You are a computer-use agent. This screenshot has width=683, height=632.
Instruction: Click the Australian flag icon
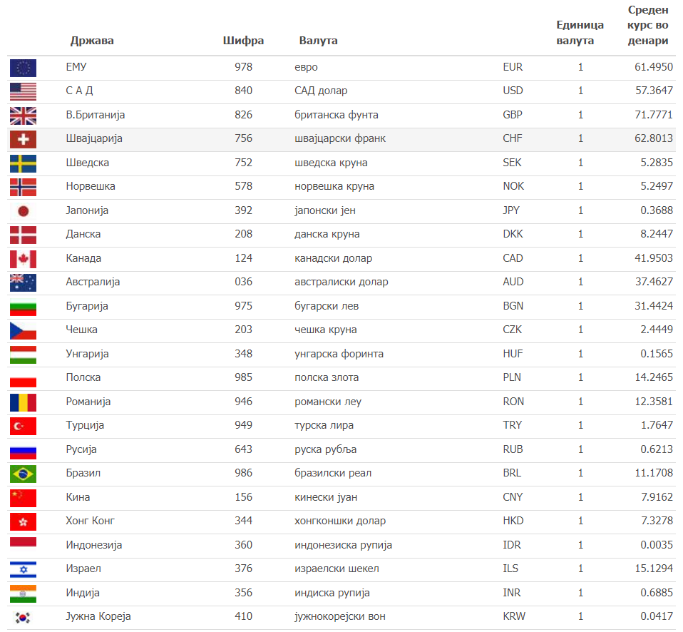(x=23, y=282)
